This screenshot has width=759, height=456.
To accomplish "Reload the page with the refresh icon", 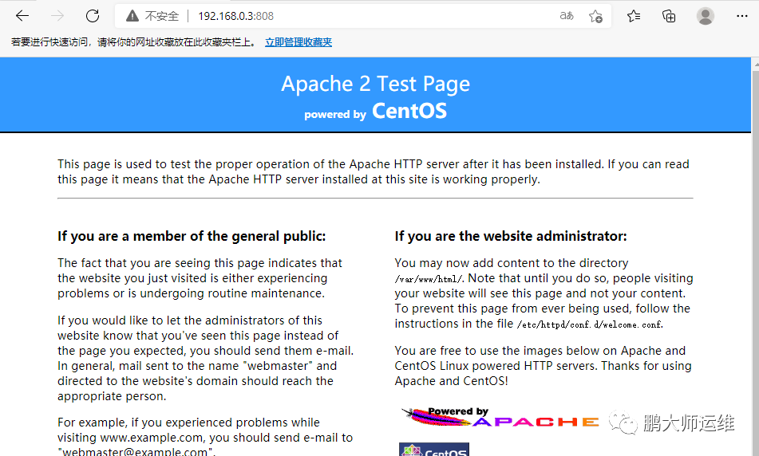I will [x=93, y=16].
